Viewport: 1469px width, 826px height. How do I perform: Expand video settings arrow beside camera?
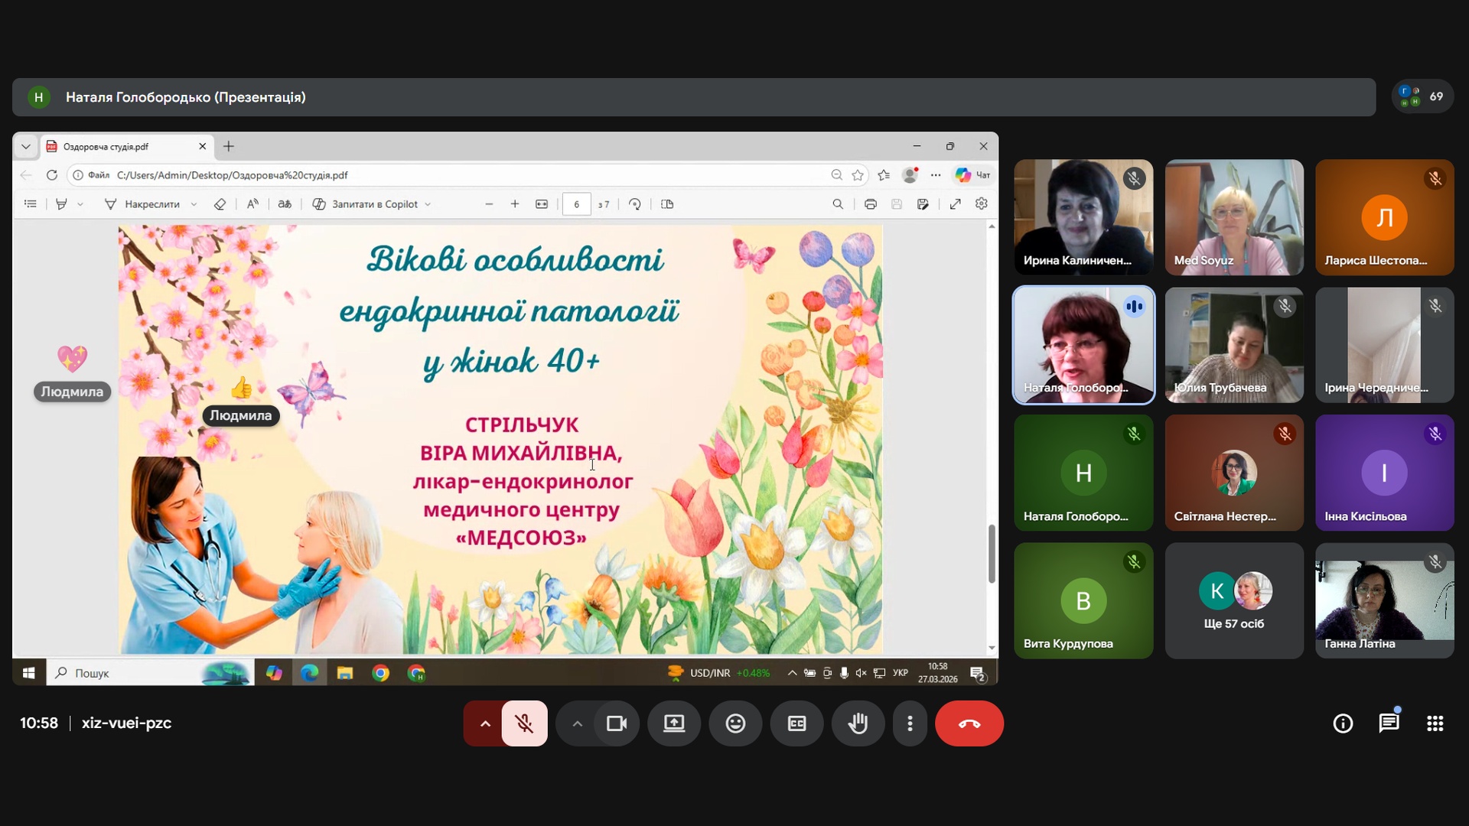(578, 724)
